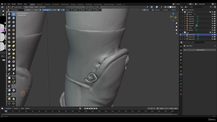This screenshot has height=122, width=217.
Task: Select solid viewport shading mode
Action: tap(170, 7)
